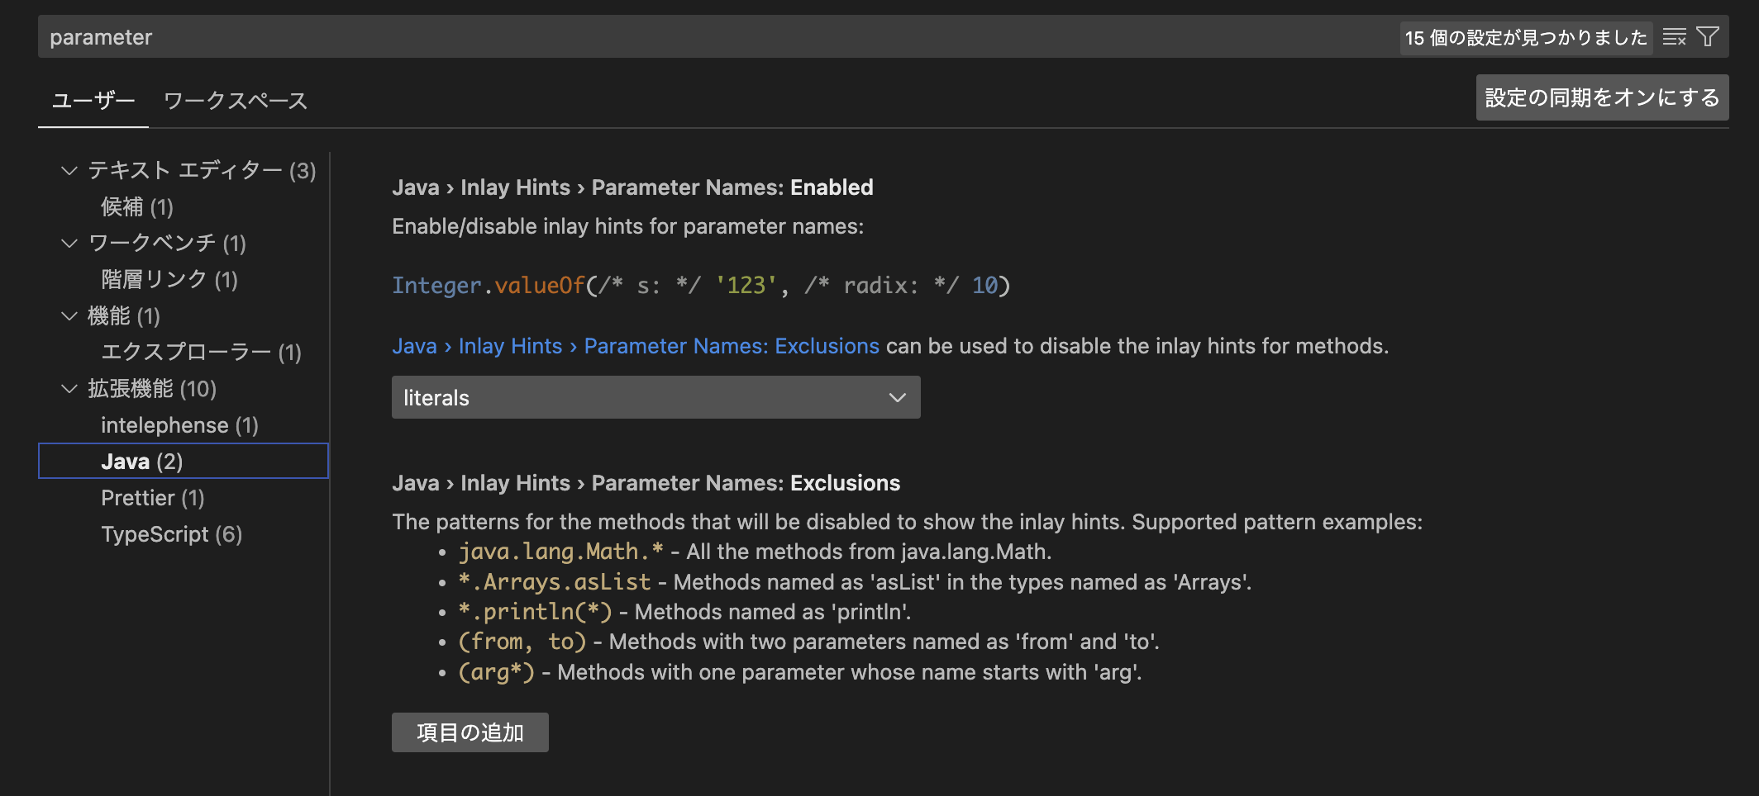Select the TypeScript settings category
Screen dimensions: 1759x796
[x=170, y=533]
